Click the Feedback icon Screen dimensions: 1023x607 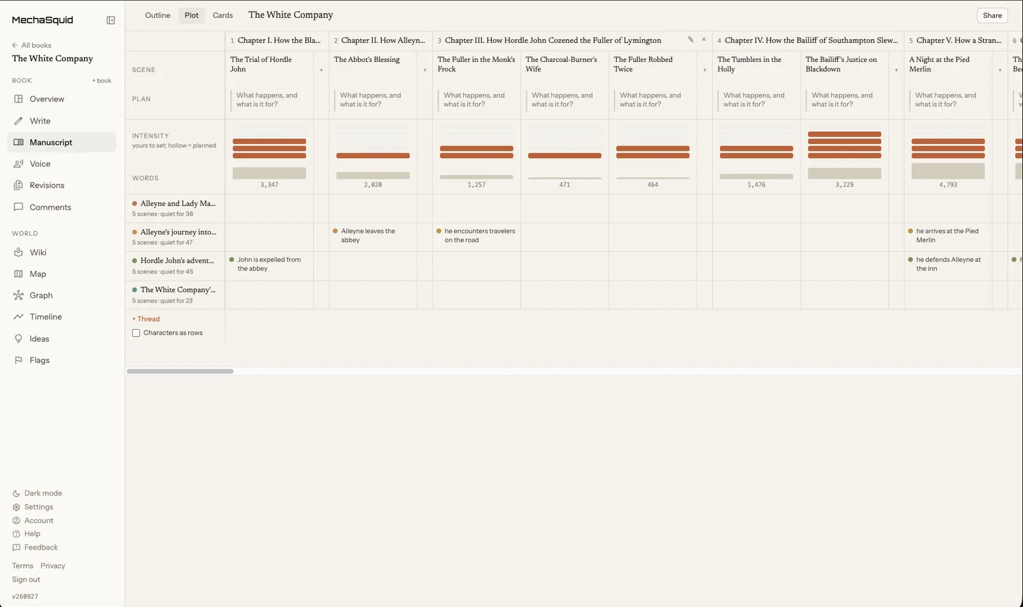(x=16, y=548)
